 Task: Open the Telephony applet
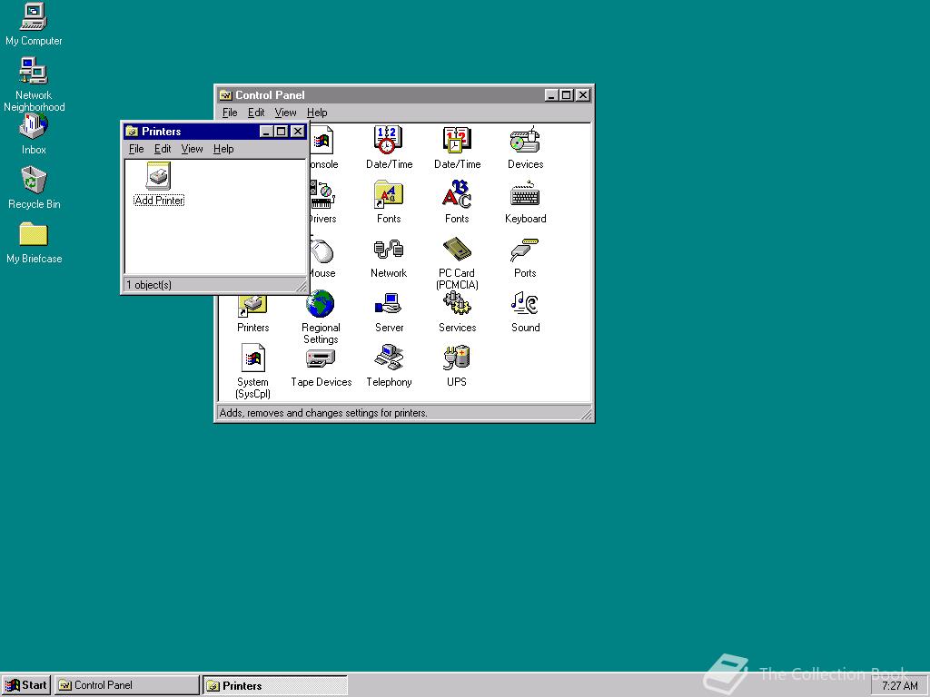[389, 366]
